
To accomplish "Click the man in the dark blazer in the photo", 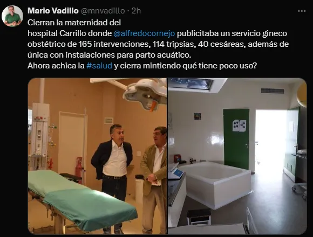I will pos(113,175).
